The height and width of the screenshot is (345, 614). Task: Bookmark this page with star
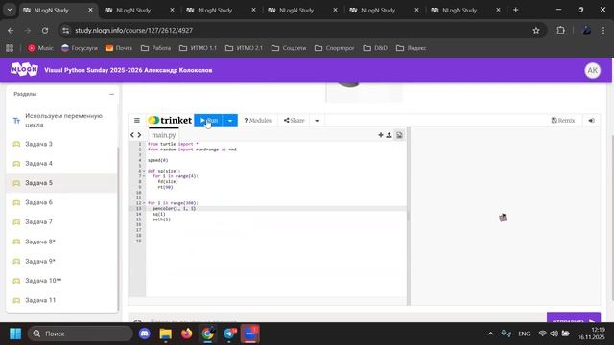[x=536, y=31]
